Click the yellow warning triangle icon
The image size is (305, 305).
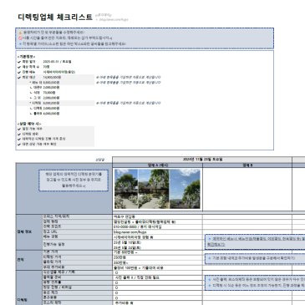point(20,33)
